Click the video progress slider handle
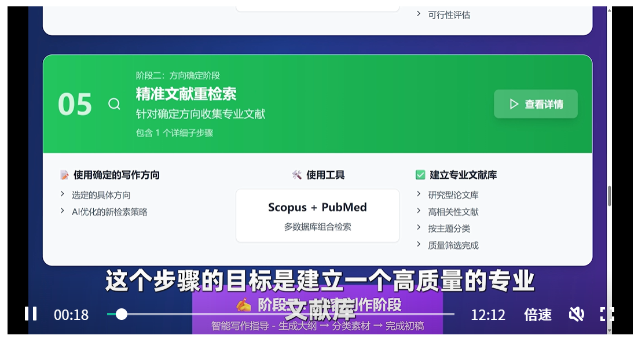This screenshot has height=339, width=638. pyautogui.click(x=121, y=314)
